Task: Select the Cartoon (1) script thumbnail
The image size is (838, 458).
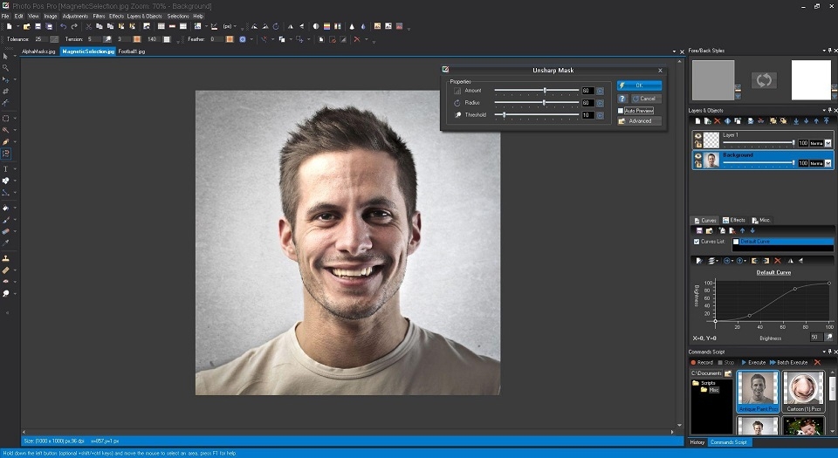Action: pyautogui.click(x=803, y=390)
